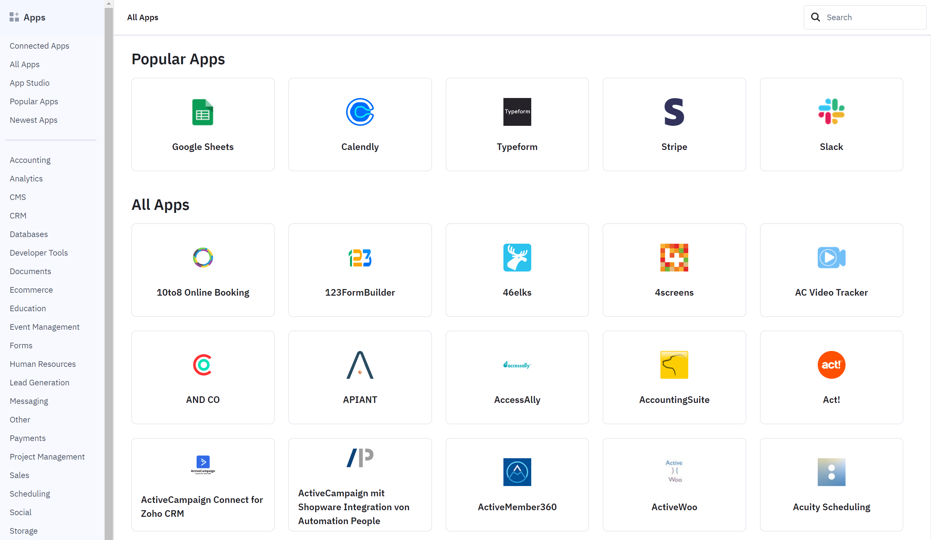
Task: Select the ActiveCampaign Connect for Zoho CRM icon
Action: [x=203, y=465]
